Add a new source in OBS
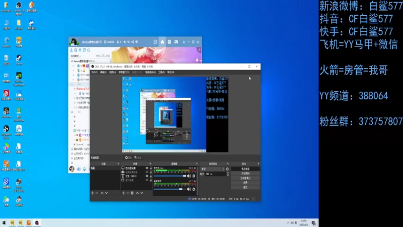 click(x=123, y=193)
